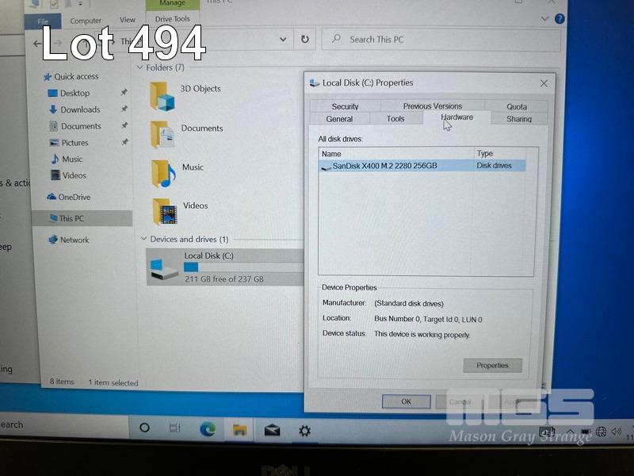This screenshot has width=634, height=476.
Task: Select Network in the navigation pane
Action: coord(74,240)
